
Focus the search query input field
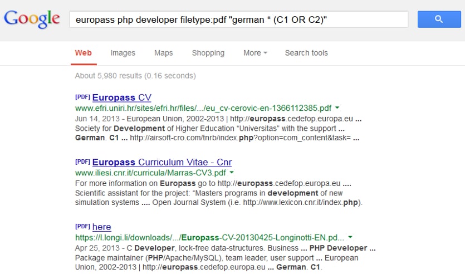(x=238, y=19)
